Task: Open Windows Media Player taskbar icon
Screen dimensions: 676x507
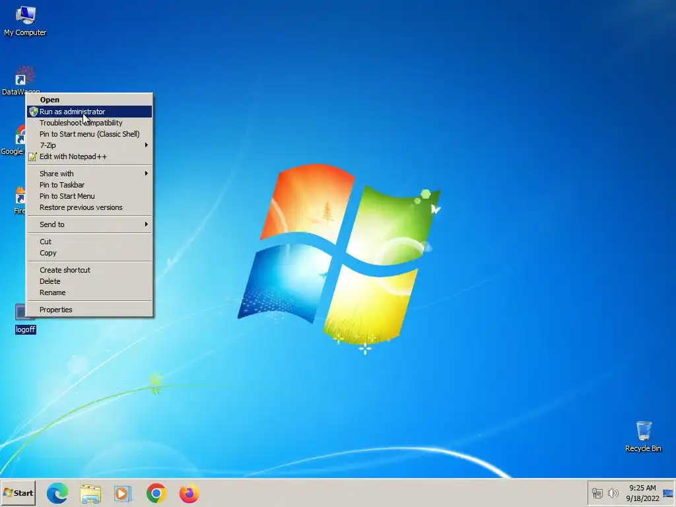Action: point(123,493)
